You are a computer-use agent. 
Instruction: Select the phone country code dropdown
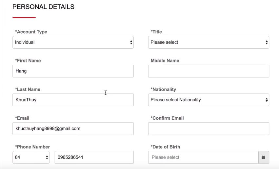pos(31,157)
